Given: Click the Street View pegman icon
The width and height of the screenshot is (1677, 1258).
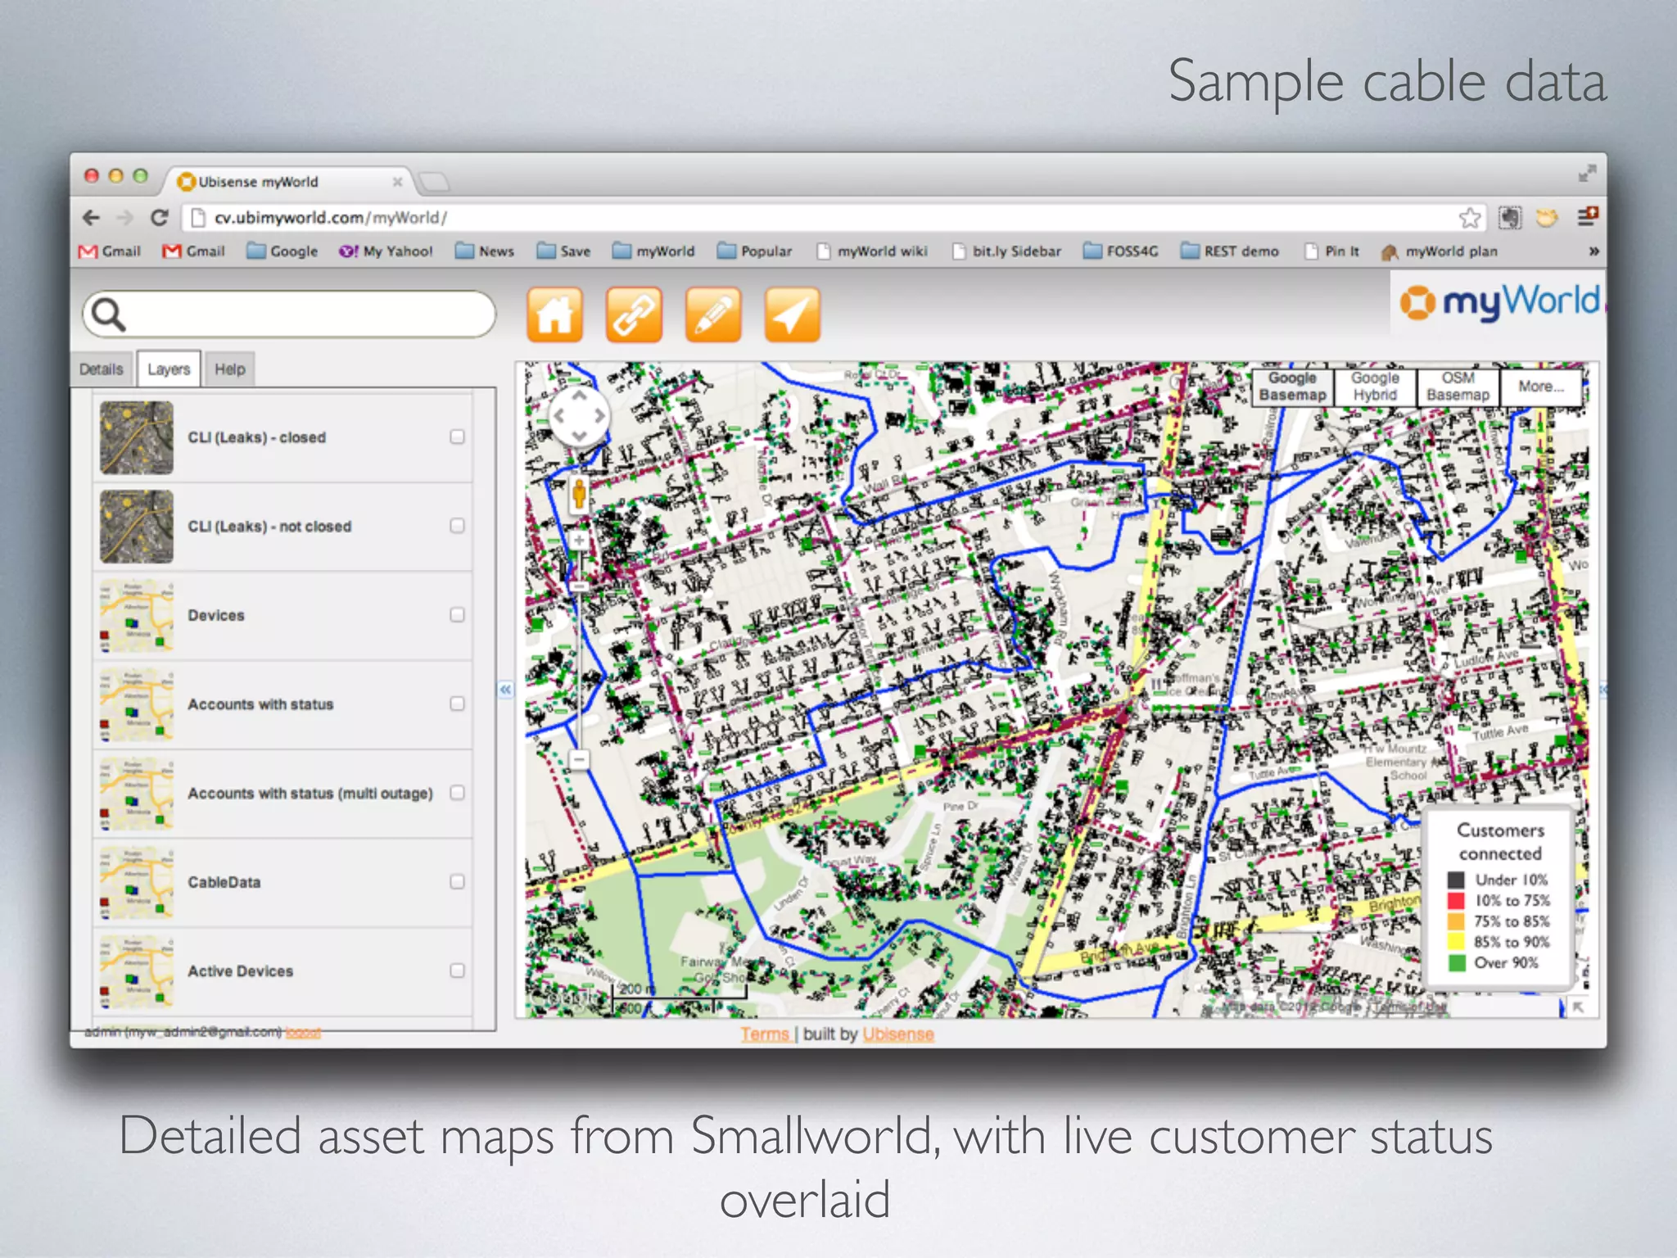Looking at the screenshot, I should point(579,494).
